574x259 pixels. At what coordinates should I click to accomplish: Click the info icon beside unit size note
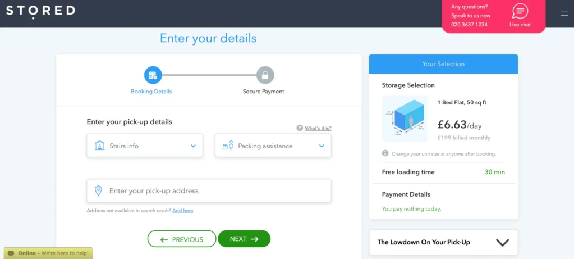385,153
